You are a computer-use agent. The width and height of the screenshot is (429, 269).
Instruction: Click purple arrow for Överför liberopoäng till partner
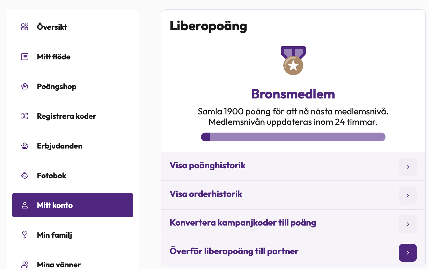[x=408, y=253]
